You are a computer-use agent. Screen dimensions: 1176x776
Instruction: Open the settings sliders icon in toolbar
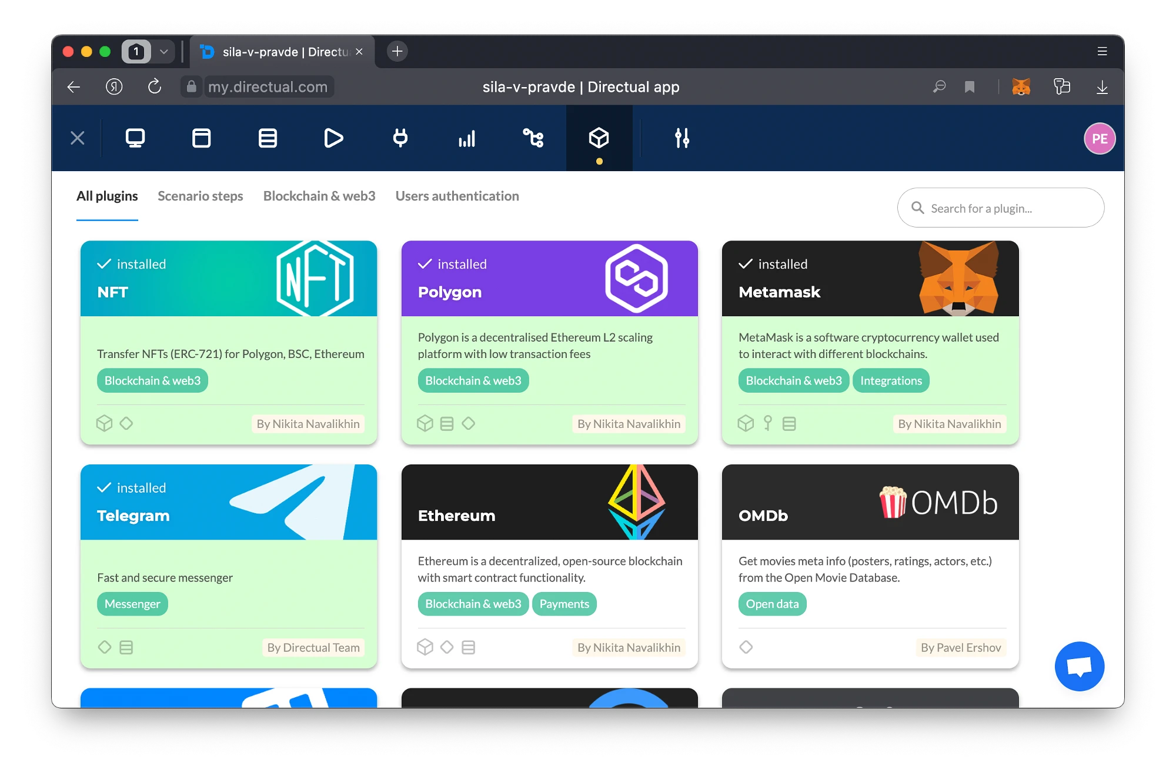pyautogui.click(x=682, y=138)
